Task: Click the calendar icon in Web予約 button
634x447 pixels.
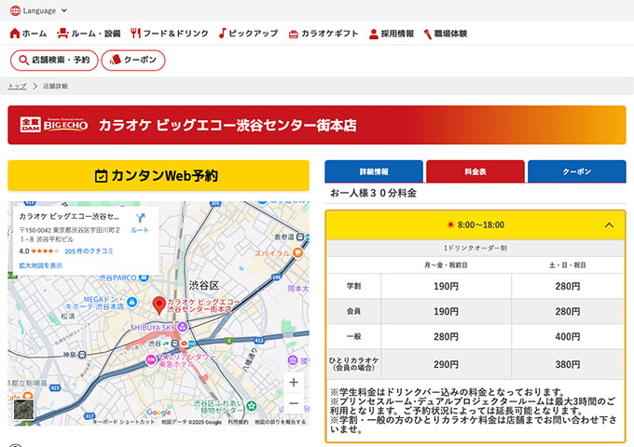Action: click(101, 176)
